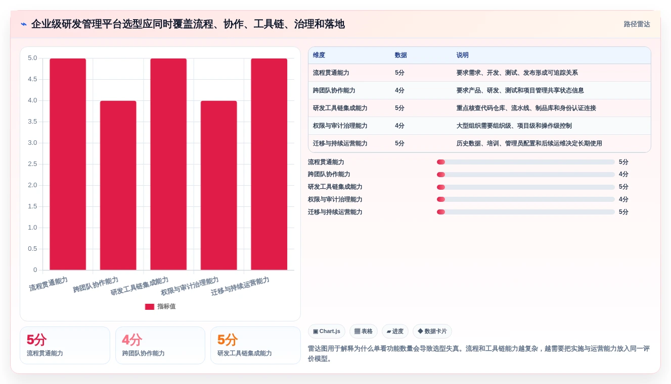
Task: Click the 流程贯通能力 bar in chart
Action: 68,164
